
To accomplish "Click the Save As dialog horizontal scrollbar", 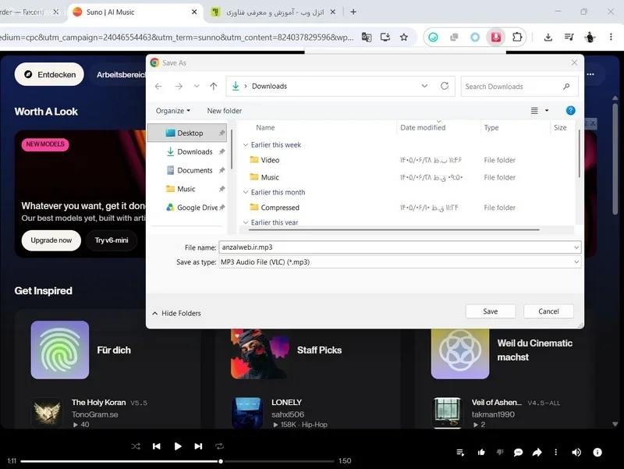I will point(394,229).
